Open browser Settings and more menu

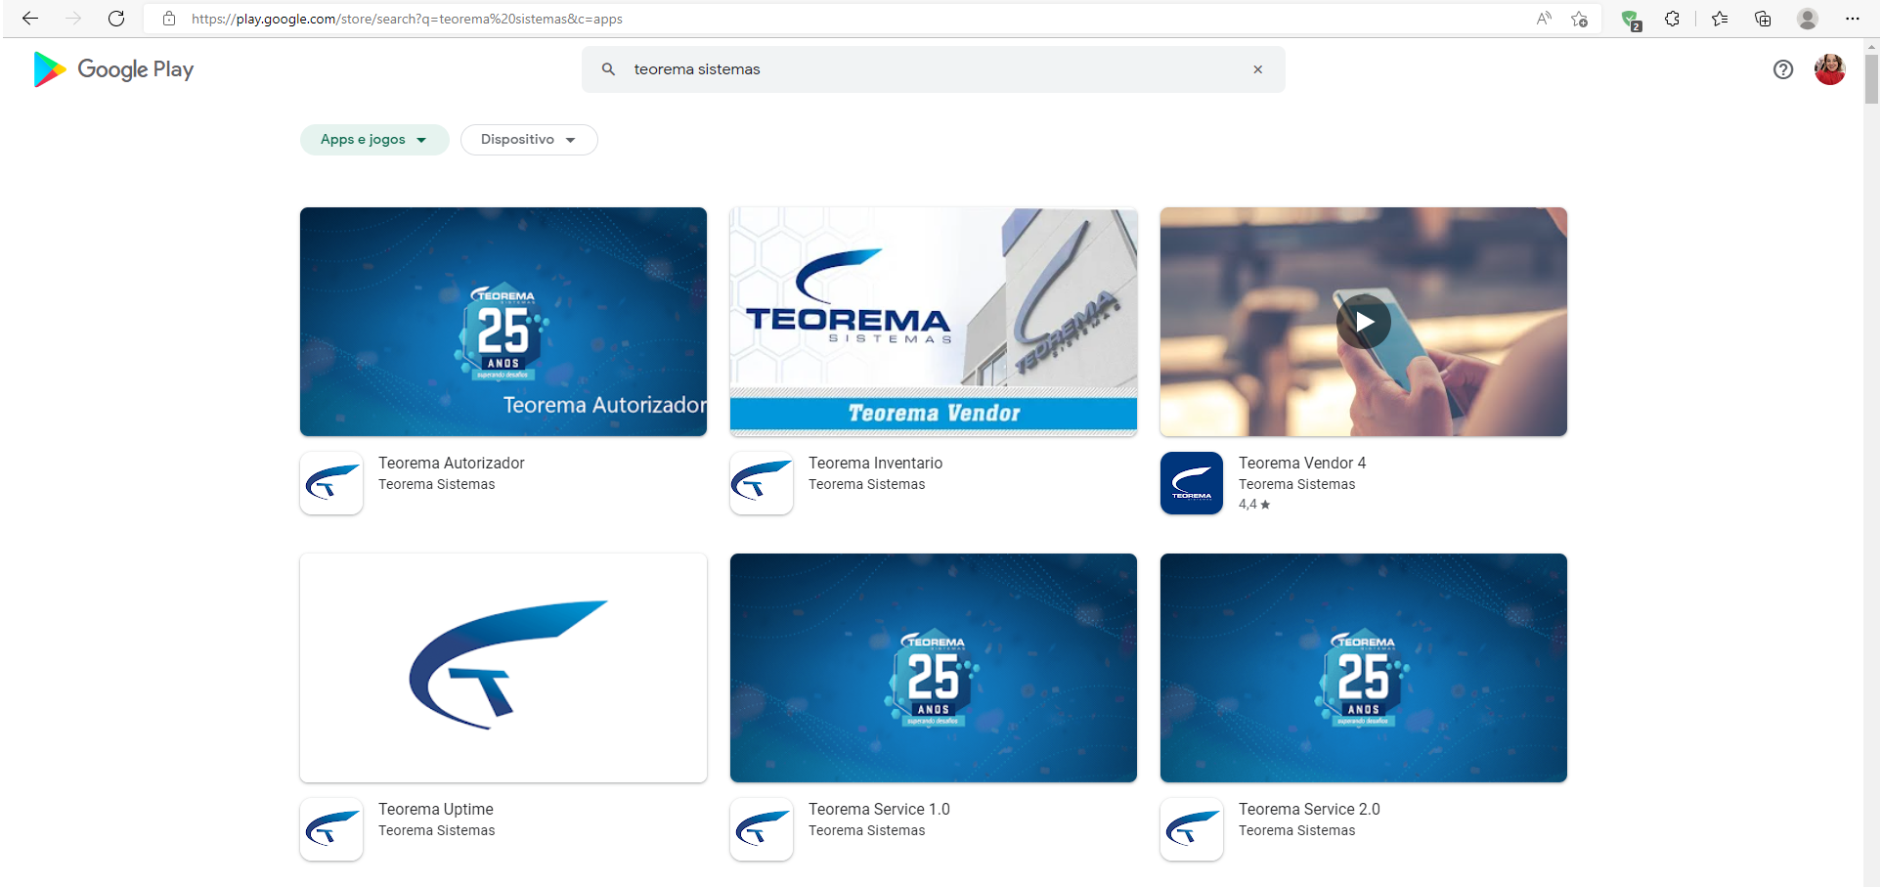(1853, 19)
